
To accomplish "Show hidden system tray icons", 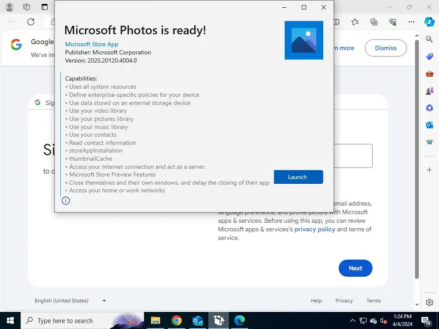I will point(353,320).
